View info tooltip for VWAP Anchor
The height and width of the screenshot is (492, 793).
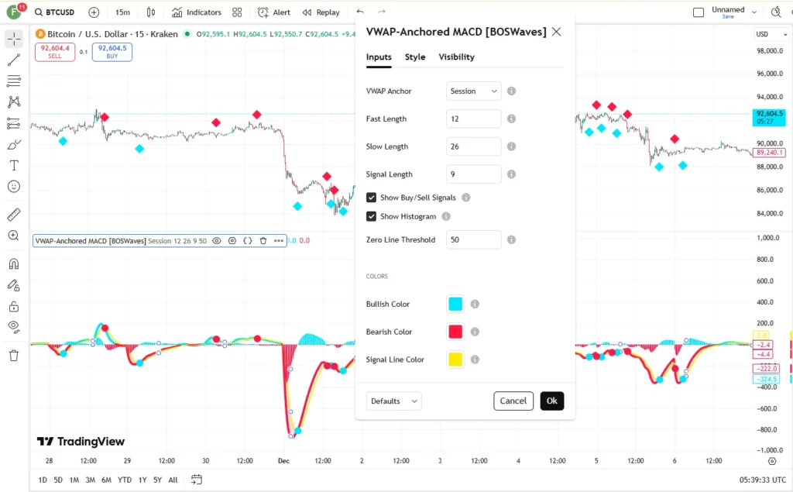[x=511, y=91]
